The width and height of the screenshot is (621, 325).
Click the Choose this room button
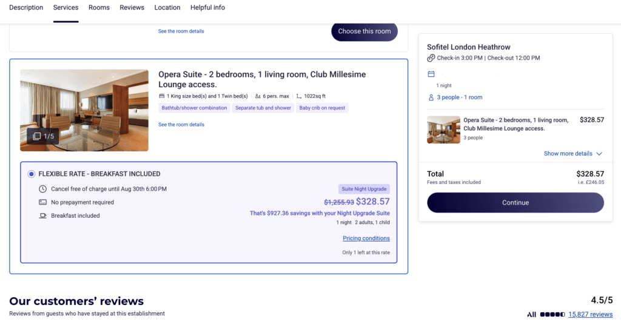coord(364,31)
